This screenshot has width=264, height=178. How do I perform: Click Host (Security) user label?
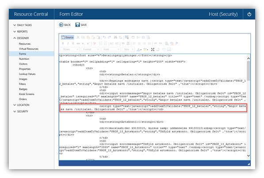(x=223, y=14)
